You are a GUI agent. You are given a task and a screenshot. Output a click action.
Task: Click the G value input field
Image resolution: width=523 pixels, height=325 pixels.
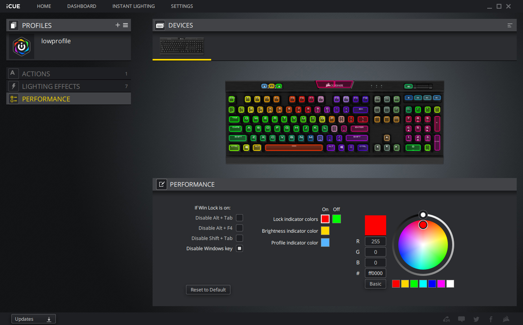pyautogui.click(x=376, y=252)
